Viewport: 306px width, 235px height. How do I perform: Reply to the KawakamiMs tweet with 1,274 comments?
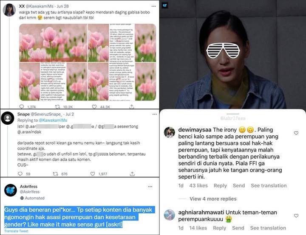(22, 106)
